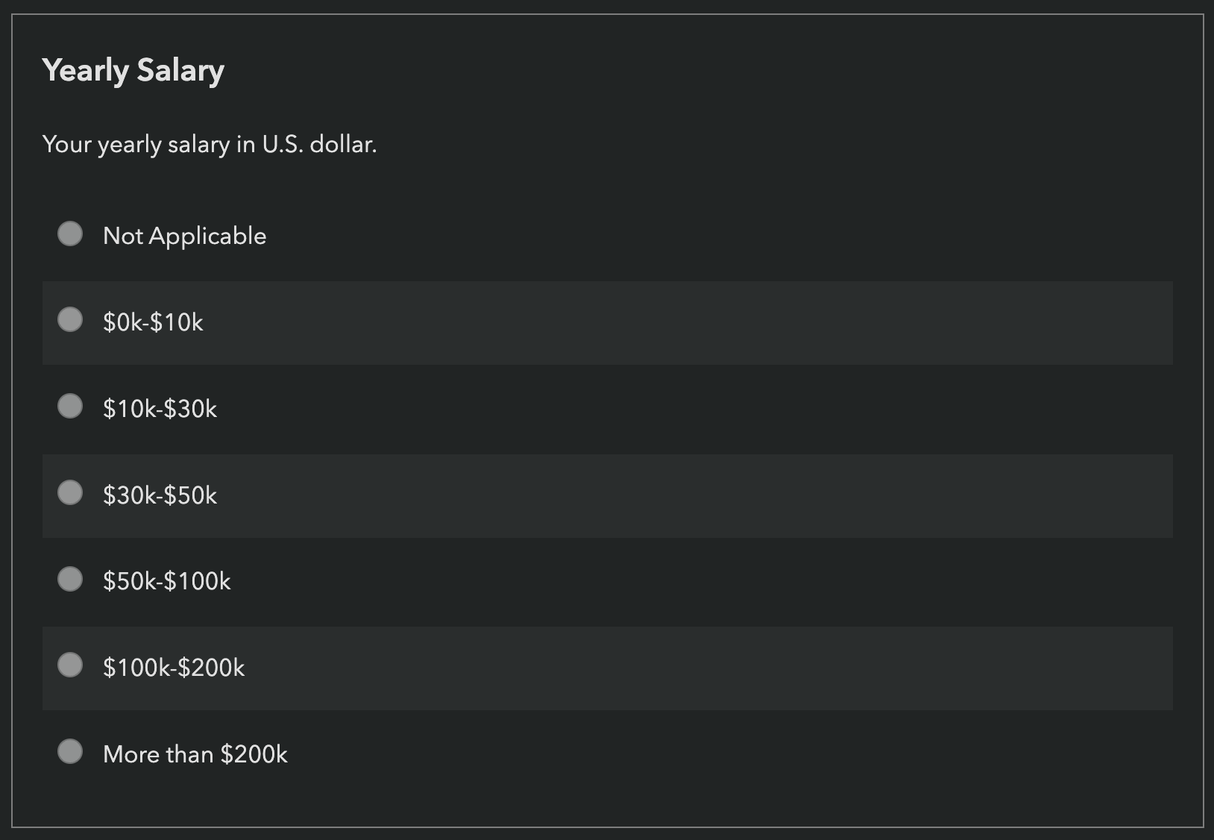Image resolution: width=1214 pixels, height=840 pixels.
Task: Click the Not Applicable label text
Action: click(184, 236)
